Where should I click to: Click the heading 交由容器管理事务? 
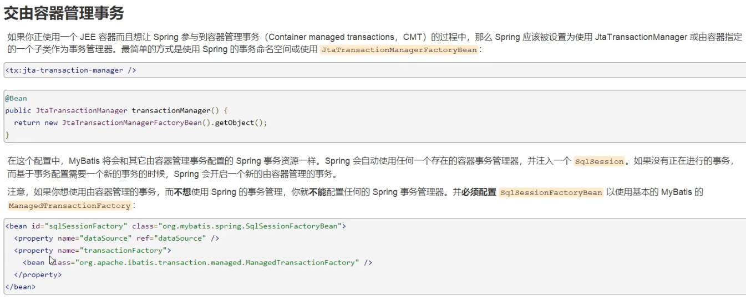point(64,13)
